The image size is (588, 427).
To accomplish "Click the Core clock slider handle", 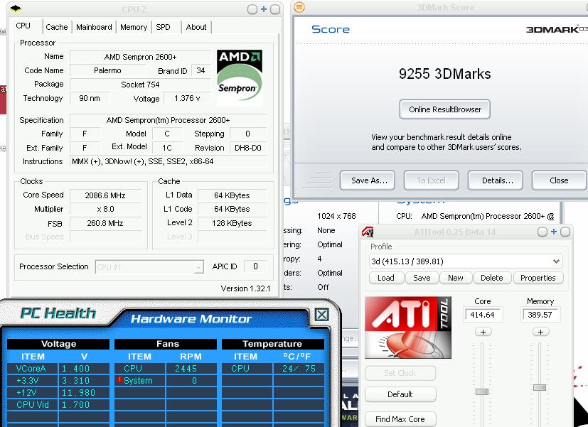I will click(482, 391).
